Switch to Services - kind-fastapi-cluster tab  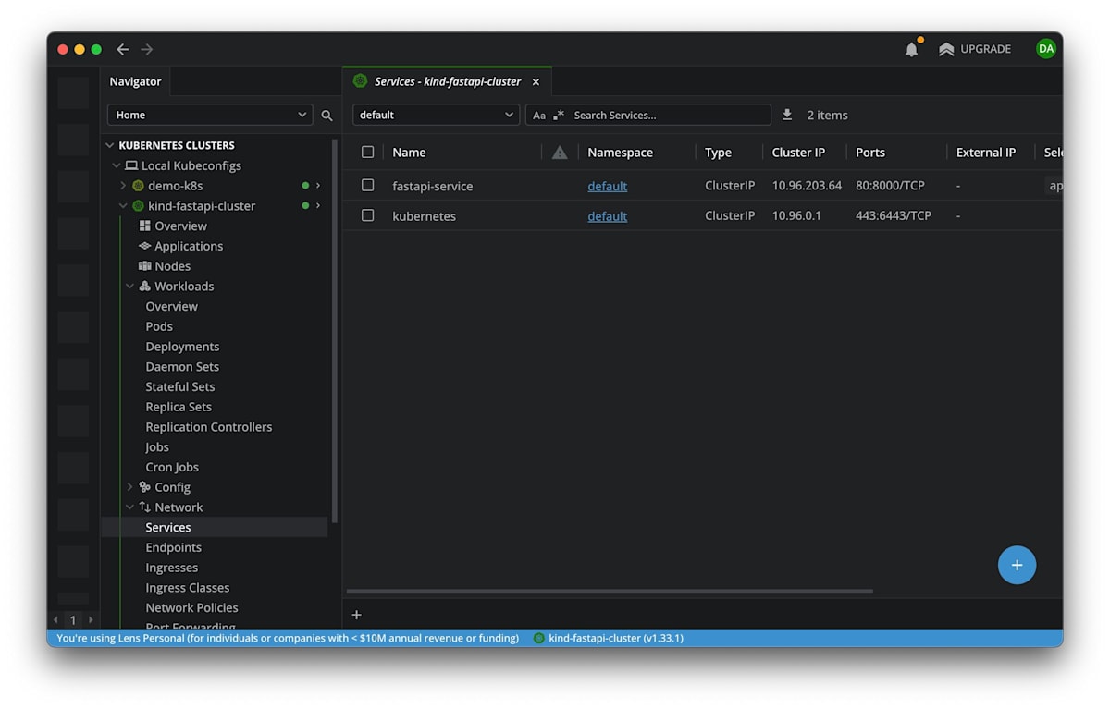pyautogui.click(x=448, y=81)
